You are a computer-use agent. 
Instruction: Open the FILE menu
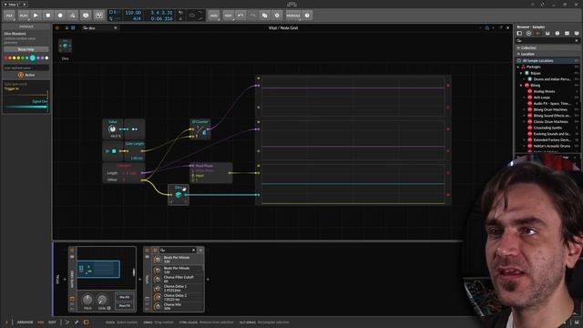click(9, 15)
